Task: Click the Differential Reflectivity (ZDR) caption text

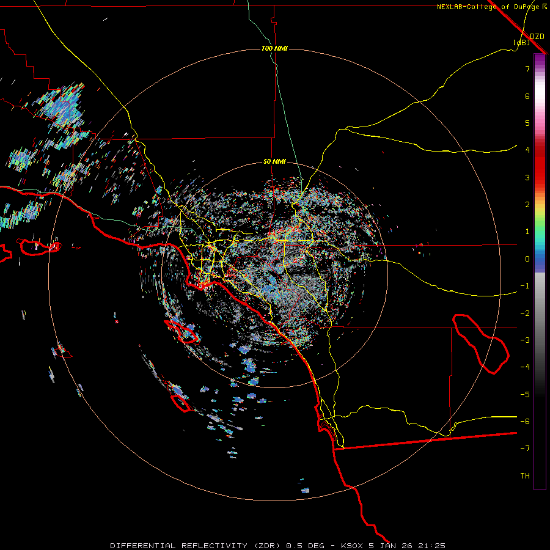Action: (195, 546)
